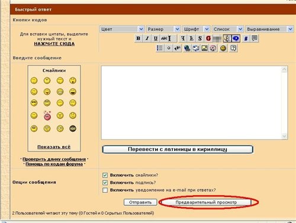Click 'Перевести с латиницы в кириллицу' button
This screenshot has height=223, width=296.
(178, 149)
